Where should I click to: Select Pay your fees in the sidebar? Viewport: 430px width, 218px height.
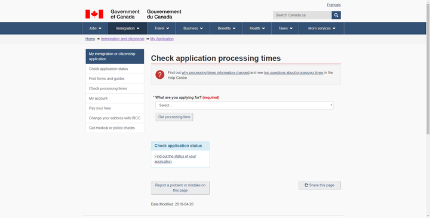[115, 108]
